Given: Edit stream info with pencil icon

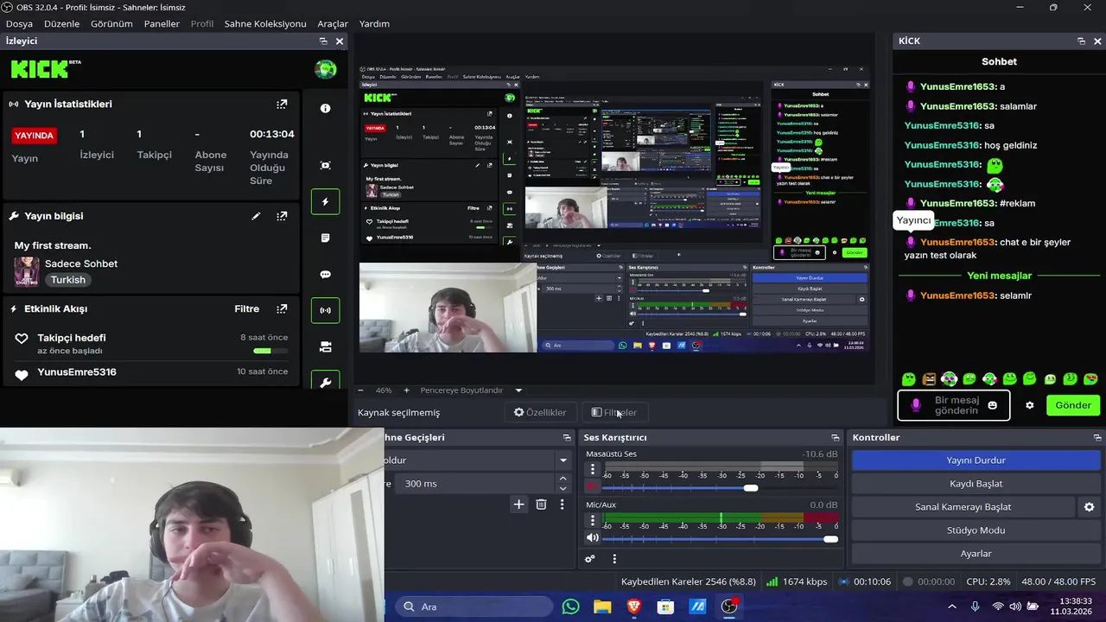Looking at the screenshot, I should (x=256, y=216).
